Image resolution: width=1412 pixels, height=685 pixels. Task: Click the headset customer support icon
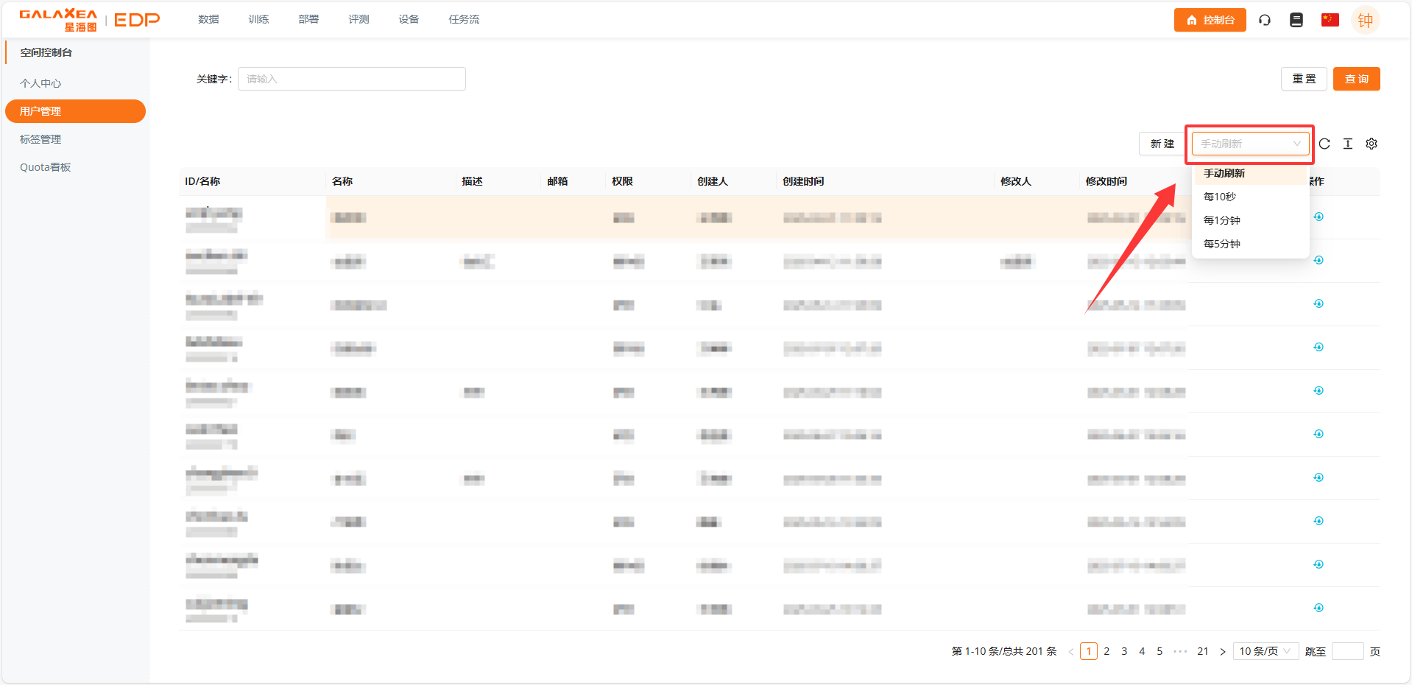point(1265,20)
